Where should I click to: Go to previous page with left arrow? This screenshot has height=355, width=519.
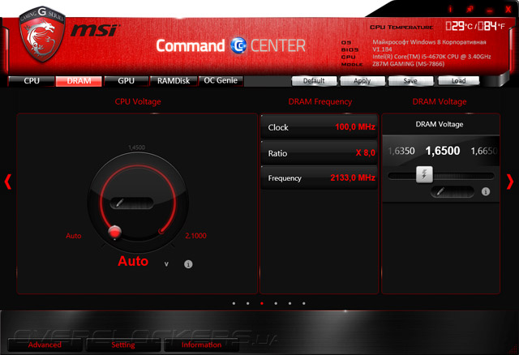tap(8, 182)
